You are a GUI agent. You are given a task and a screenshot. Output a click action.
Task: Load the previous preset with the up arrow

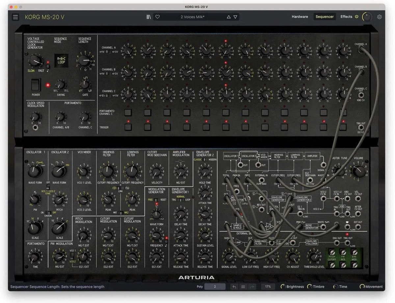point(228,16)
